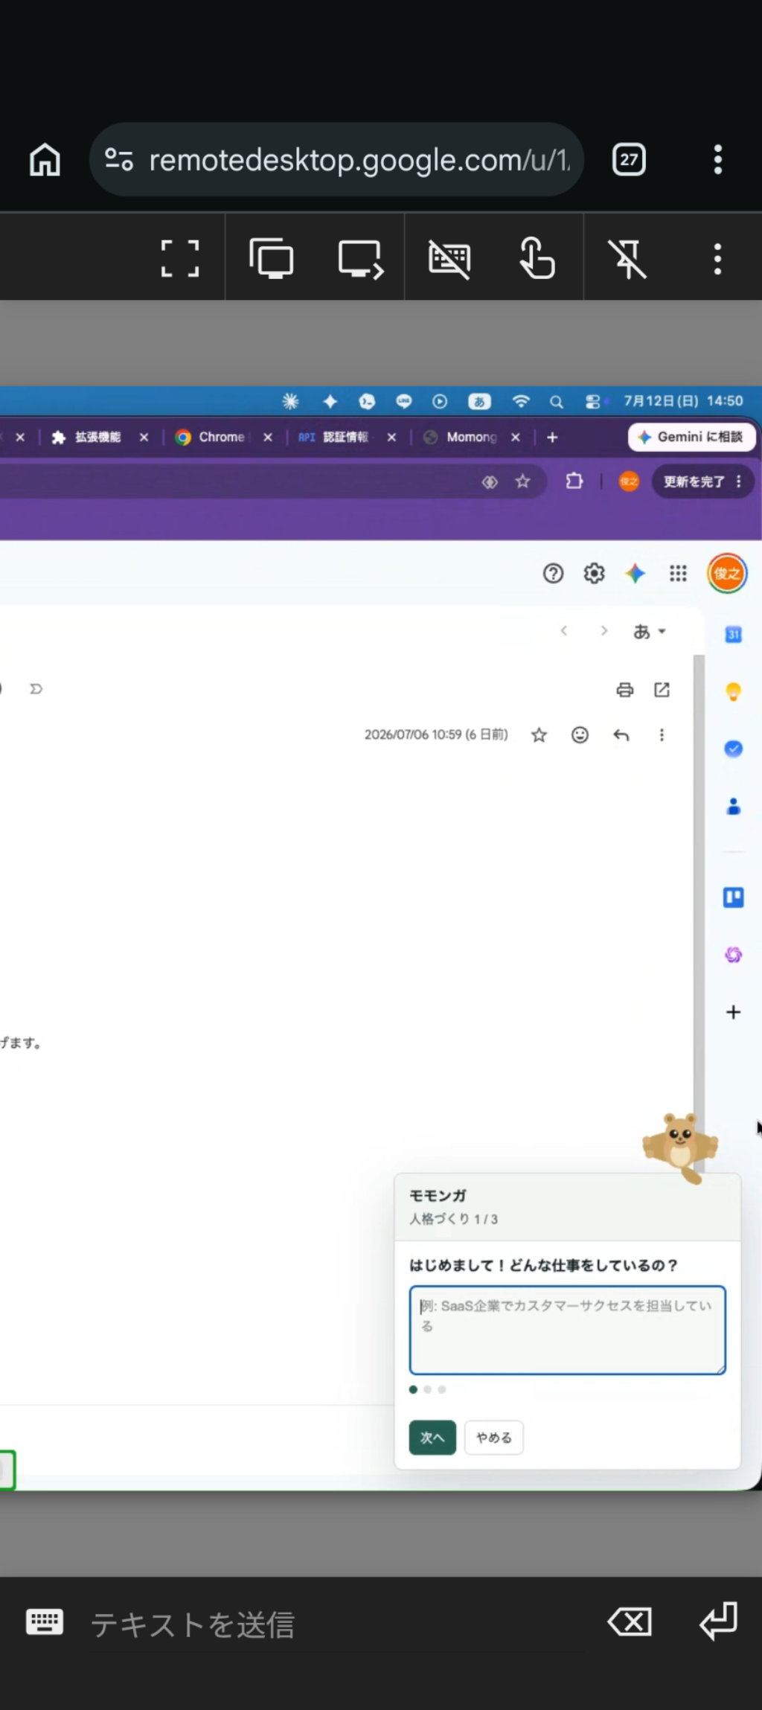Open Gmail help question mark icon

click(x=553, y=574)
